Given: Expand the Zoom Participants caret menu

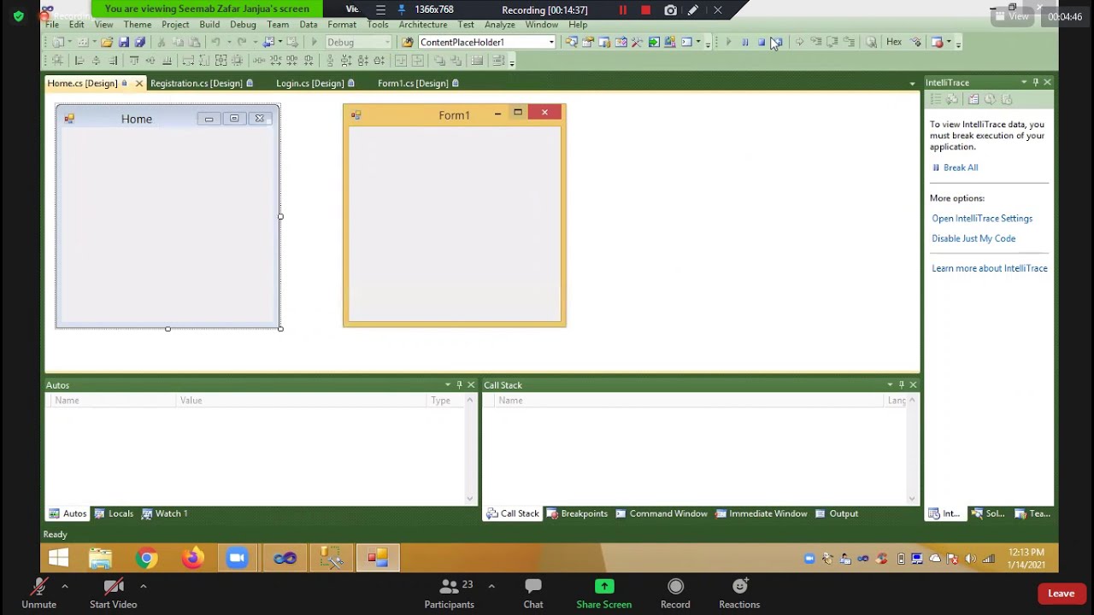Looking at the screenshot, I should (491, 587).
